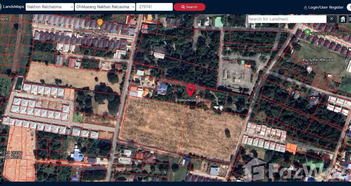Viewport: 351px width, 186px height.
Task: Clear the landmark search with X
Action: coord(331,19)
